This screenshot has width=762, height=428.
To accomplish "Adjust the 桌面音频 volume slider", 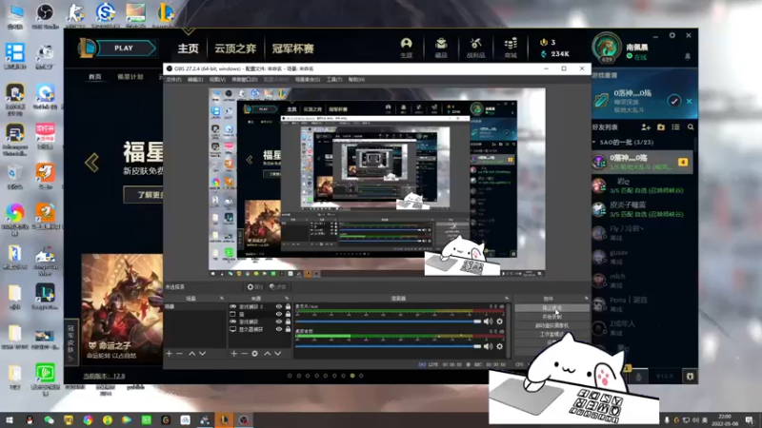I will pyautogui.click(x=388, y=346).
